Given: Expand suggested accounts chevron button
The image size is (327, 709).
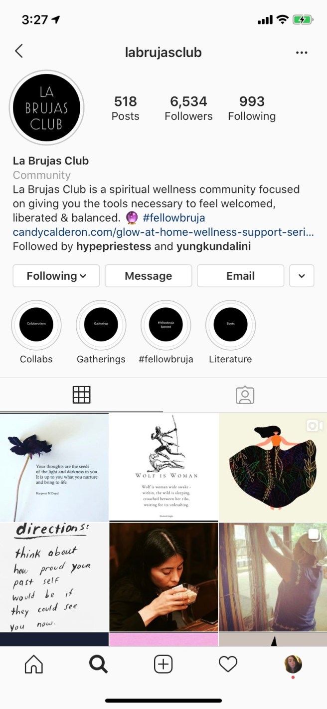Looking at the screenshot, I should [302, 276].
